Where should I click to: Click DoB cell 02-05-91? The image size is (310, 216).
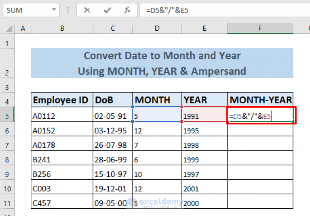click(113, 114)
